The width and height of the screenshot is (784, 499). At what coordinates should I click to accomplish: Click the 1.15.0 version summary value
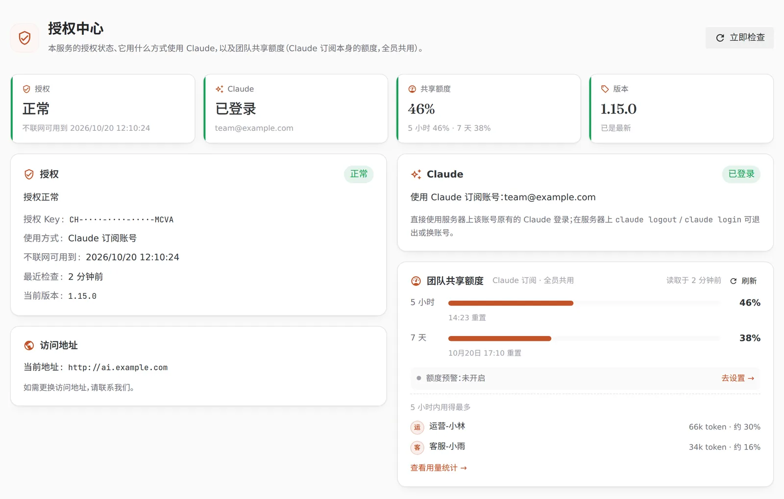tap(618, 109)
